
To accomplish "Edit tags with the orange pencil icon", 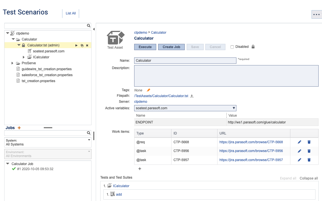I will 149,90.
